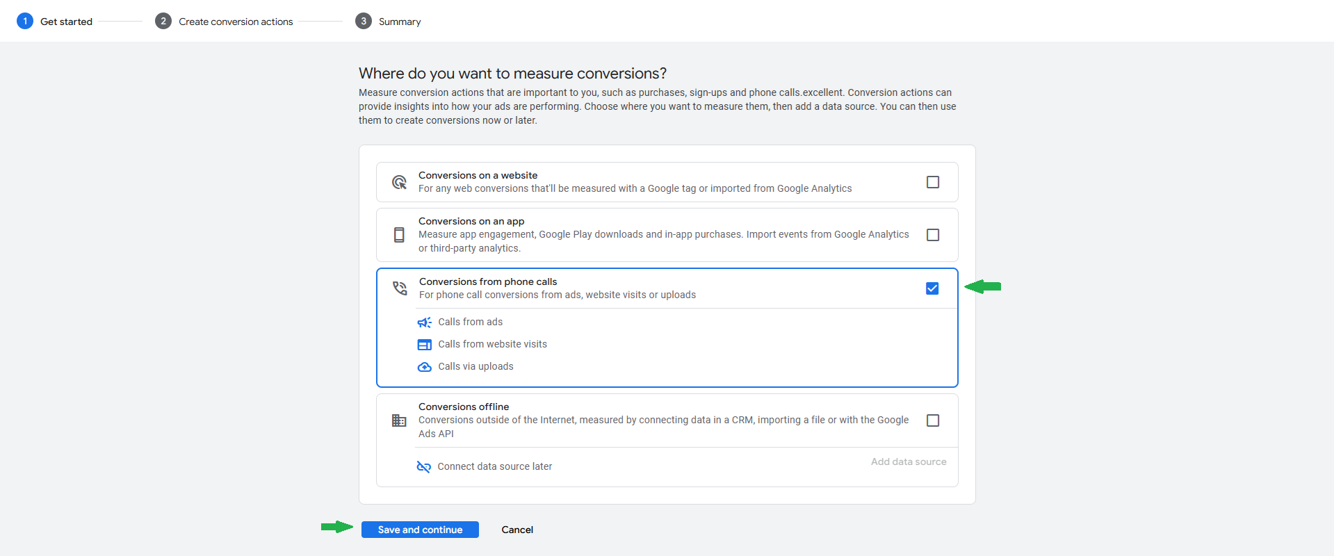Click the Calls via uploads cloud icon
The width and height of the screenshot is (1334, 556).
[424, 367]
